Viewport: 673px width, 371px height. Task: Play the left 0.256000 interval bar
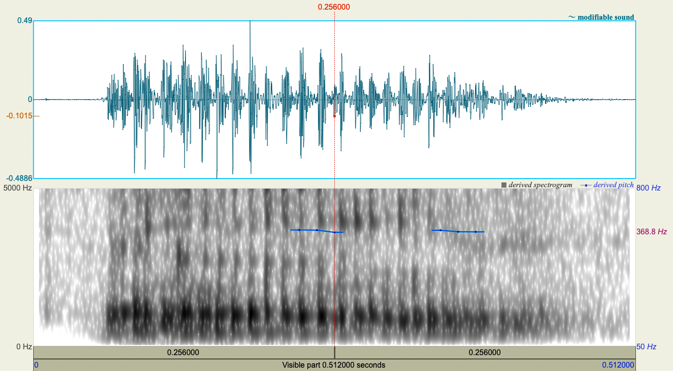tap(183, 353)
